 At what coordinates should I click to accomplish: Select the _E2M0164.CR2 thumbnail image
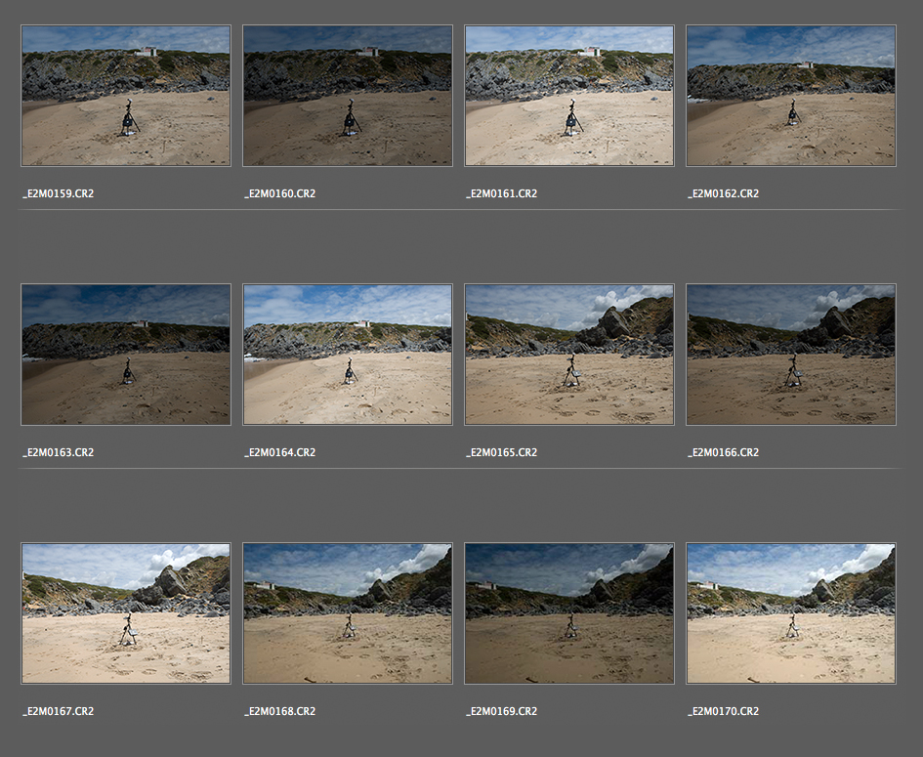[348, 355]
